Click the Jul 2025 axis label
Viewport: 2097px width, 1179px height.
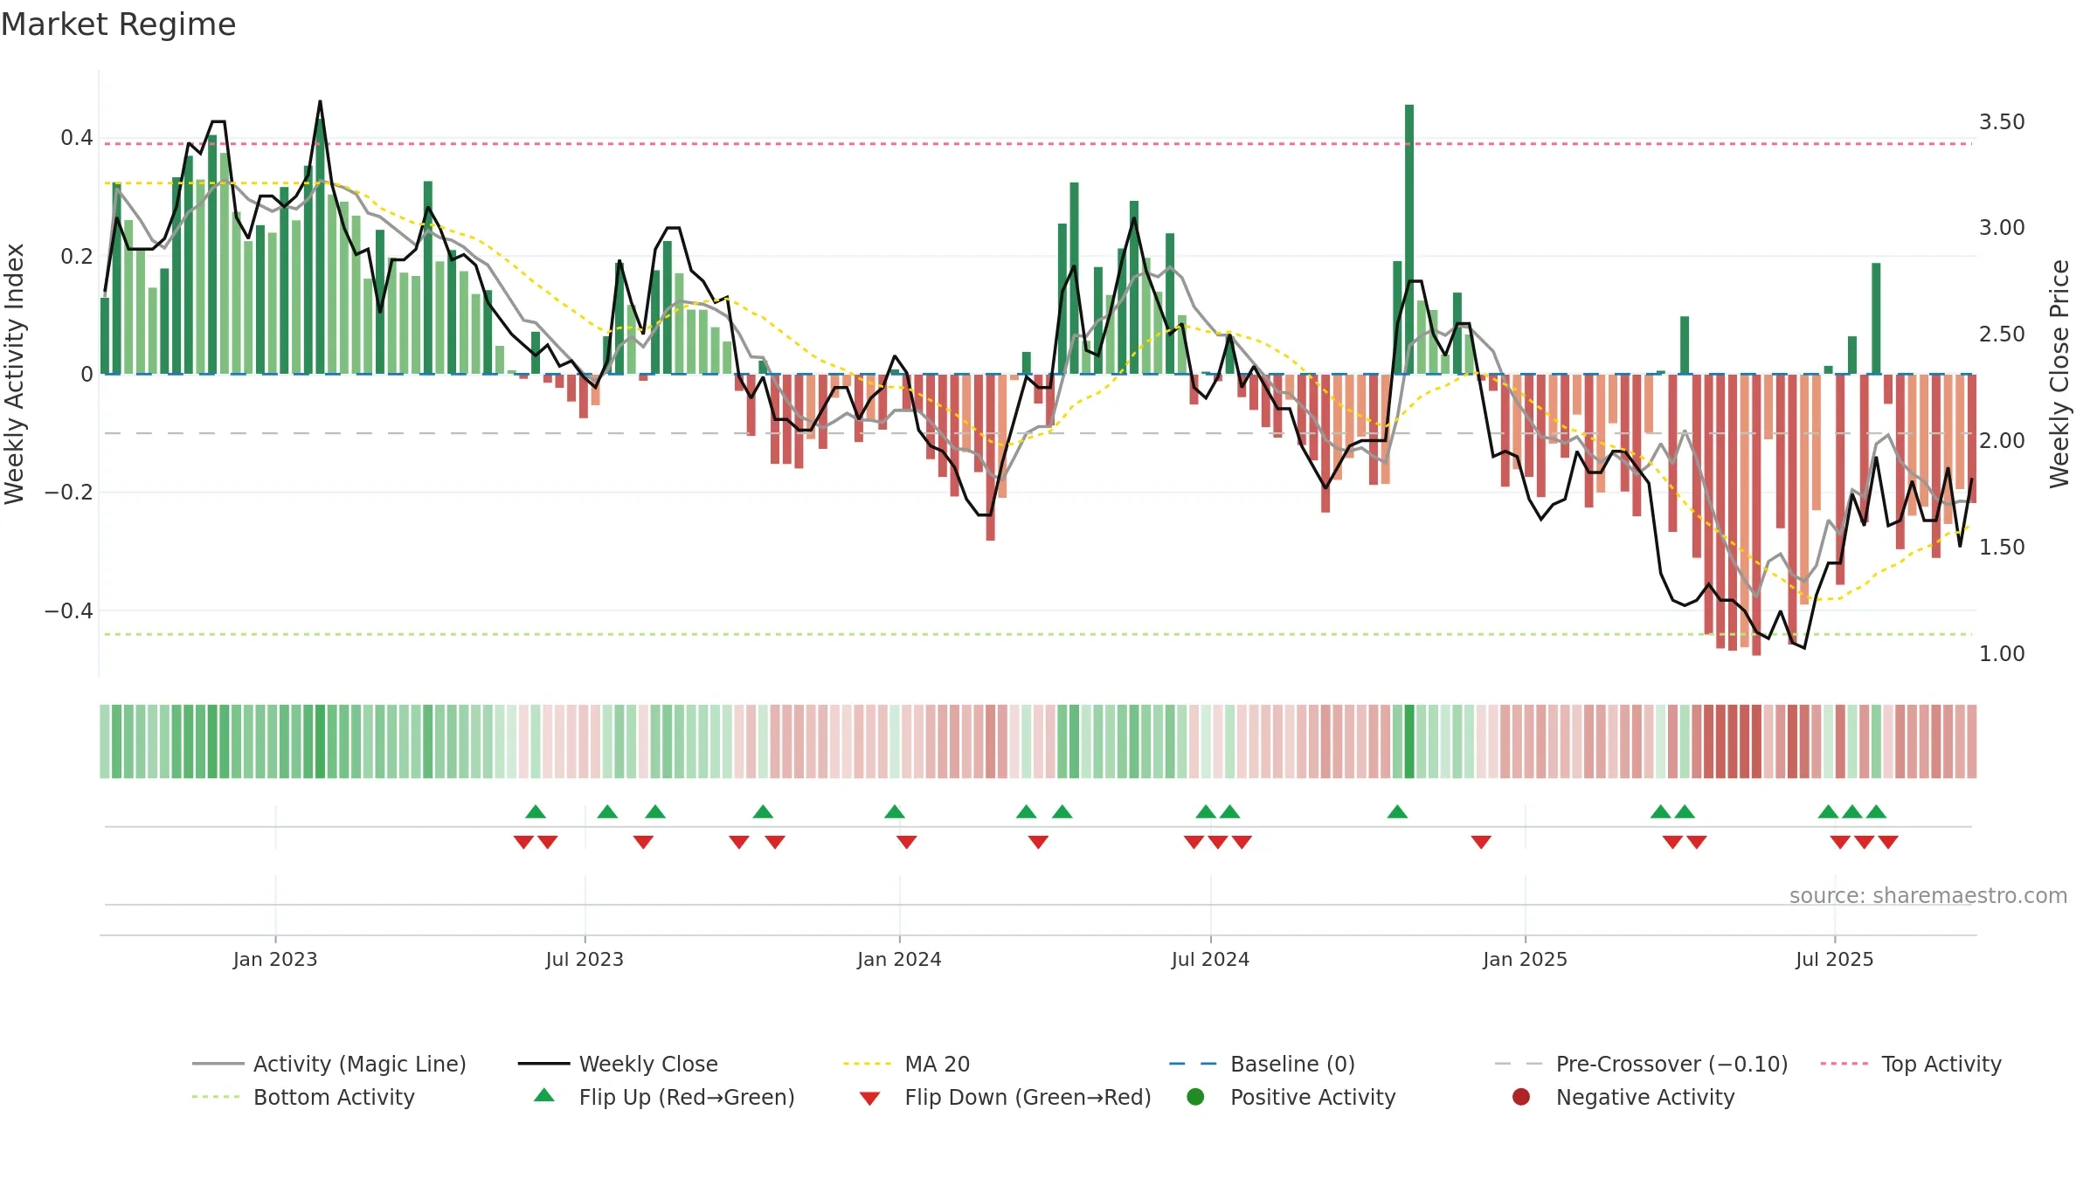[x=1835, y=959]
